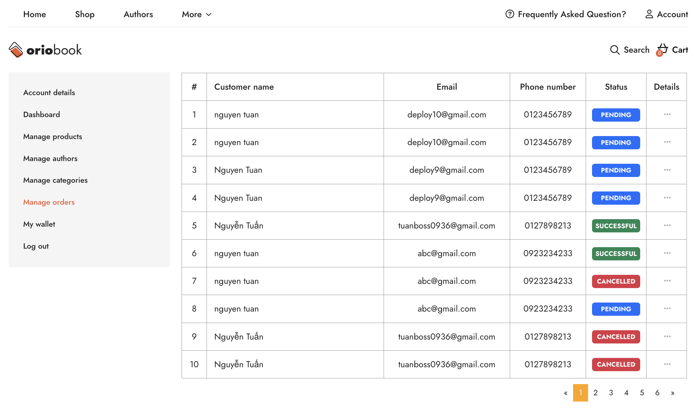This screenshot has width=695, height=413.
Task: Open details dots for order 10
Action: pos(667,364)
